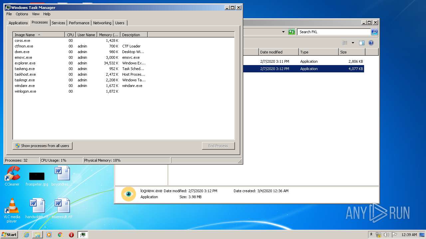
Task: Sort Explorer files by Type column
Action: [x=319, y=52]
